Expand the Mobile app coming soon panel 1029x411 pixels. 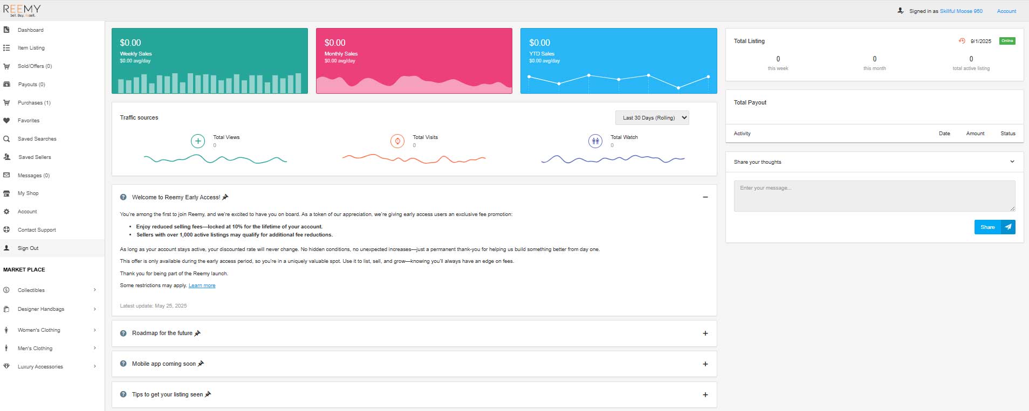[x=705, y=364]
